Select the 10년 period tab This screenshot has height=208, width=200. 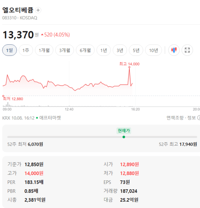[x=153, y=50]
